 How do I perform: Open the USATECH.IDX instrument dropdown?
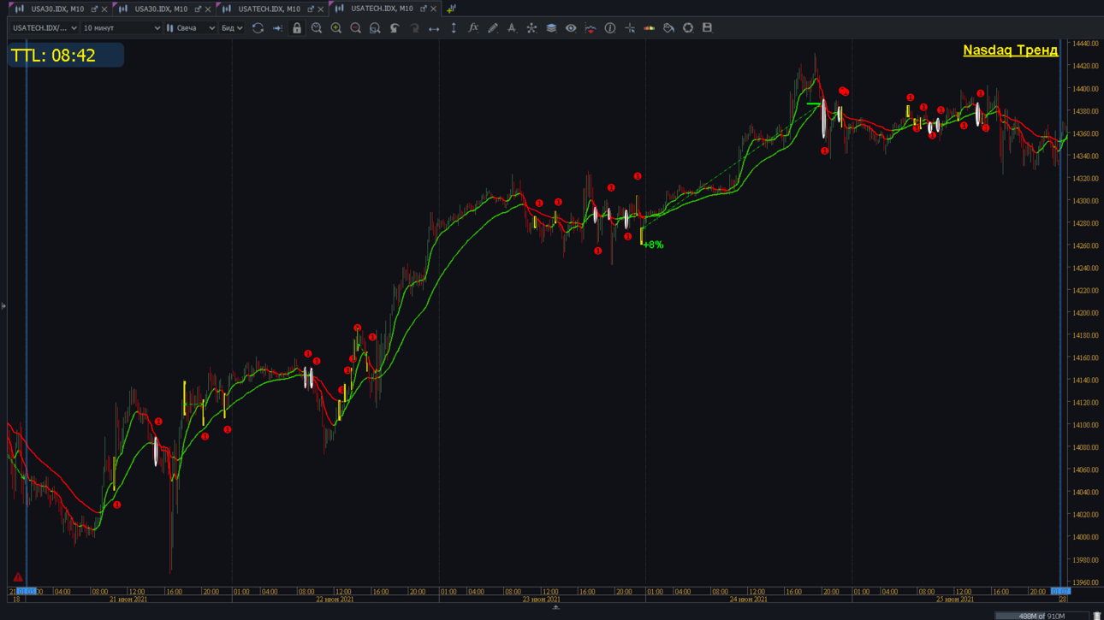tap(45, 28)
